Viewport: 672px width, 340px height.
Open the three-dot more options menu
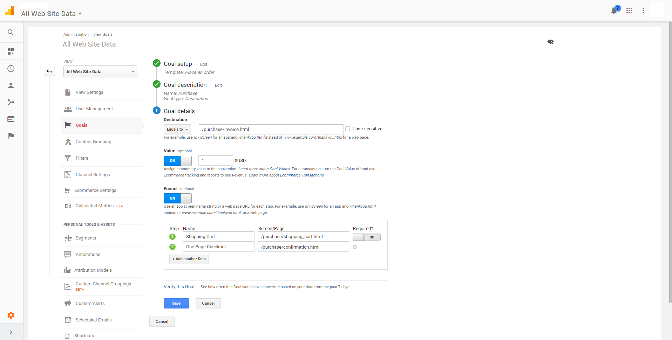(643, 11)
